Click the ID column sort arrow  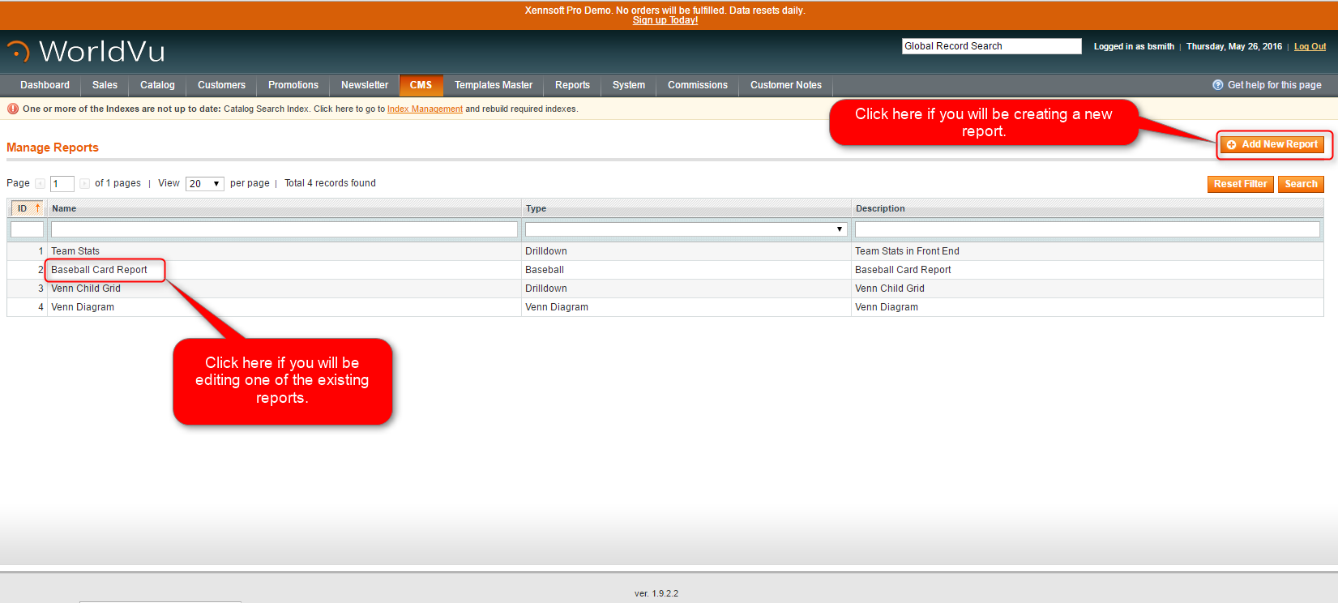(37, 208)
